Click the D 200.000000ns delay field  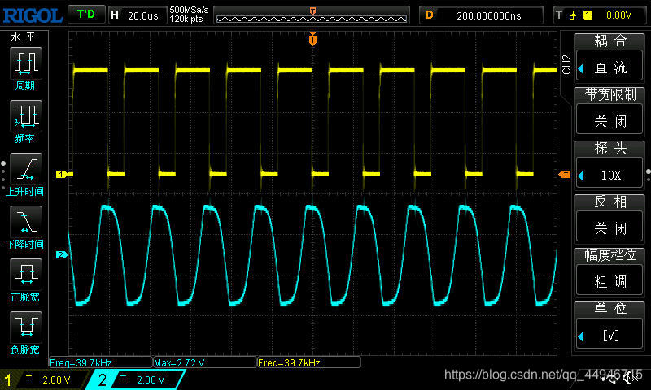pos(481,15)
